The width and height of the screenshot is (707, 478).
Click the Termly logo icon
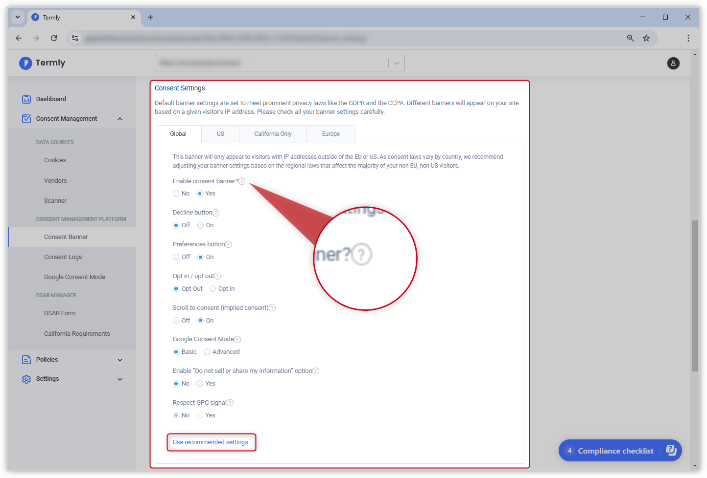coord(25,63)
